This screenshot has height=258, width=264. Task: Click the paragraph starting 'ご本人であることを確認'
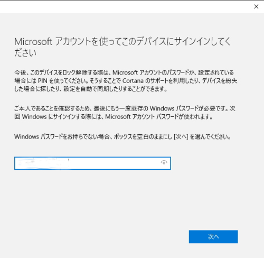(125, 113)
